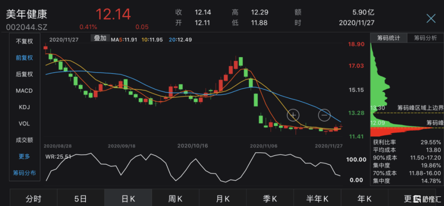The image size is (444, 206).
Task: Click the WR:25.51 indicator label
Action: coord(58,156)
